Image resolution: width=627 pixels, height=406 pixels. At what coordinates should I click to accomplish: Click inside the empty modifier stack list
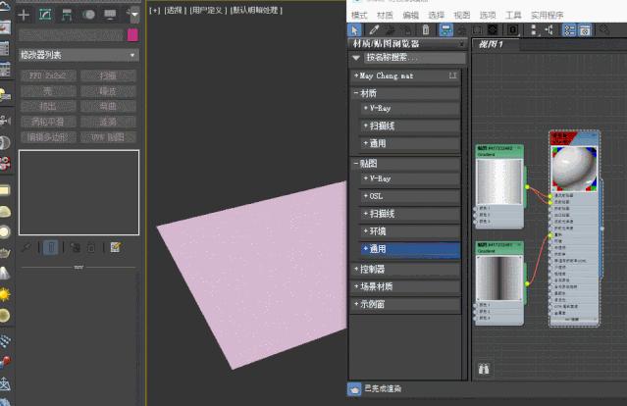(x=78, y=192)
